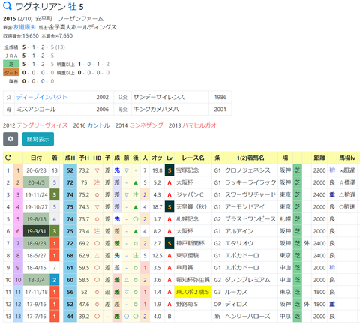This screenshot has width=360, height=325.
Task: Sort by the 1(2)着馬名 column header
Action: click(x=250, y=158)
